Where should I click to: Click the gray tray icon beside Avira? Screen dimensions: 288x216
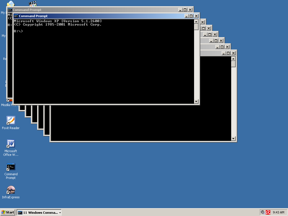click(263, 212)
